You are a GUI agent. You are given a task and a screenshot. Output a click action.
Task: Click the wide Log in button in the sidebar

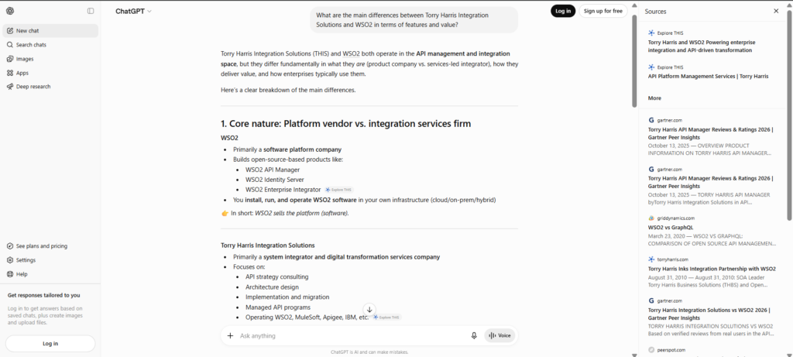[x=50, y=343]
